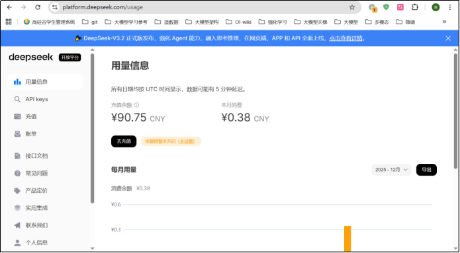Viewport: 460px width, 253px height.
Task: Open the 大模型天梯 bookmark folder
Action: tap(310, 22)
